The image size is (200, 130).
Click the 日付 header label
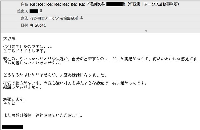click(24, 25)
